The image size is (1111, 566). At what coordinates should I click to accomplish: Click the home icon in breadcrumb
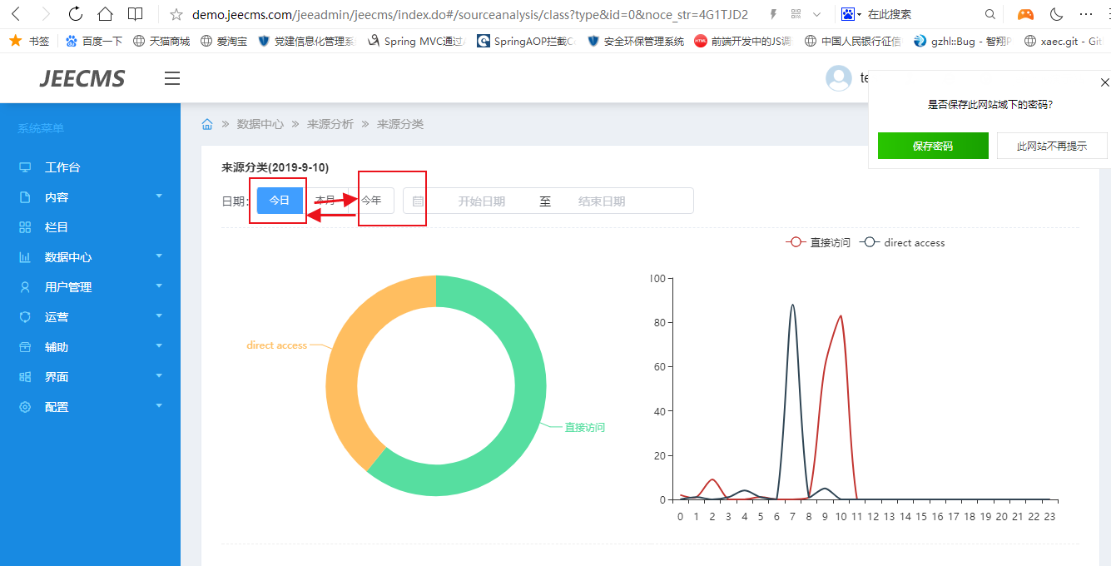click(x=207, y=124)
